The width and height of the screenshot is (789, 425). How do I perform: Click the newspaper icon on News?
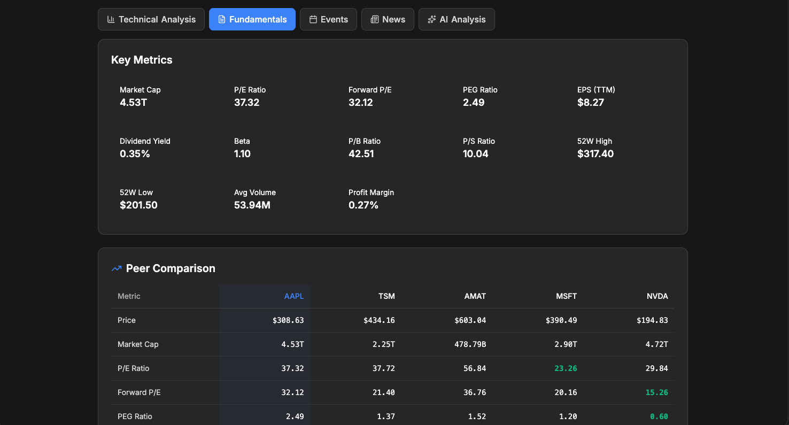point(375,19)
